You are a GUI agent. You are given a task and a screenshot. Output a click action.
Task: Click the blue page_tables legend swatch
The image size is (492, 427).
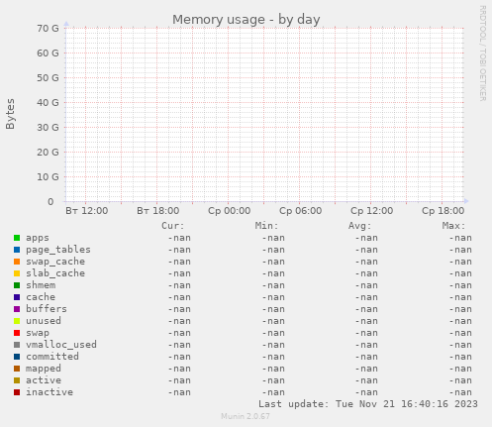17,250
